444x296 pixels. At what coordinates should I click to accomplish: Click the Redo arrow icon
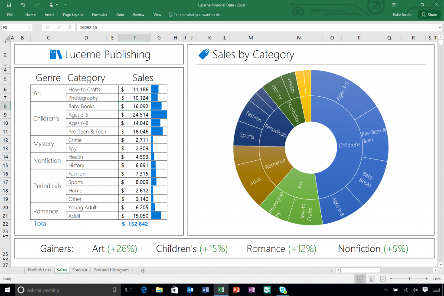37,4
